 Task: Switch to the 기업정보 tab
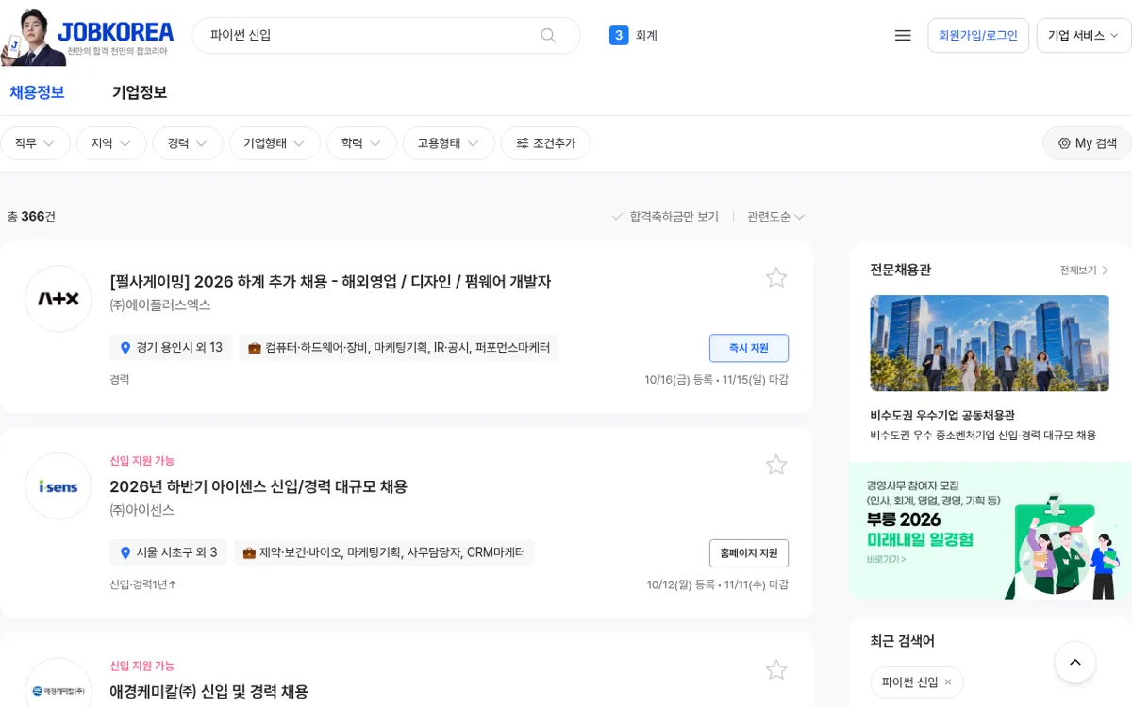(x=140, y=92)
